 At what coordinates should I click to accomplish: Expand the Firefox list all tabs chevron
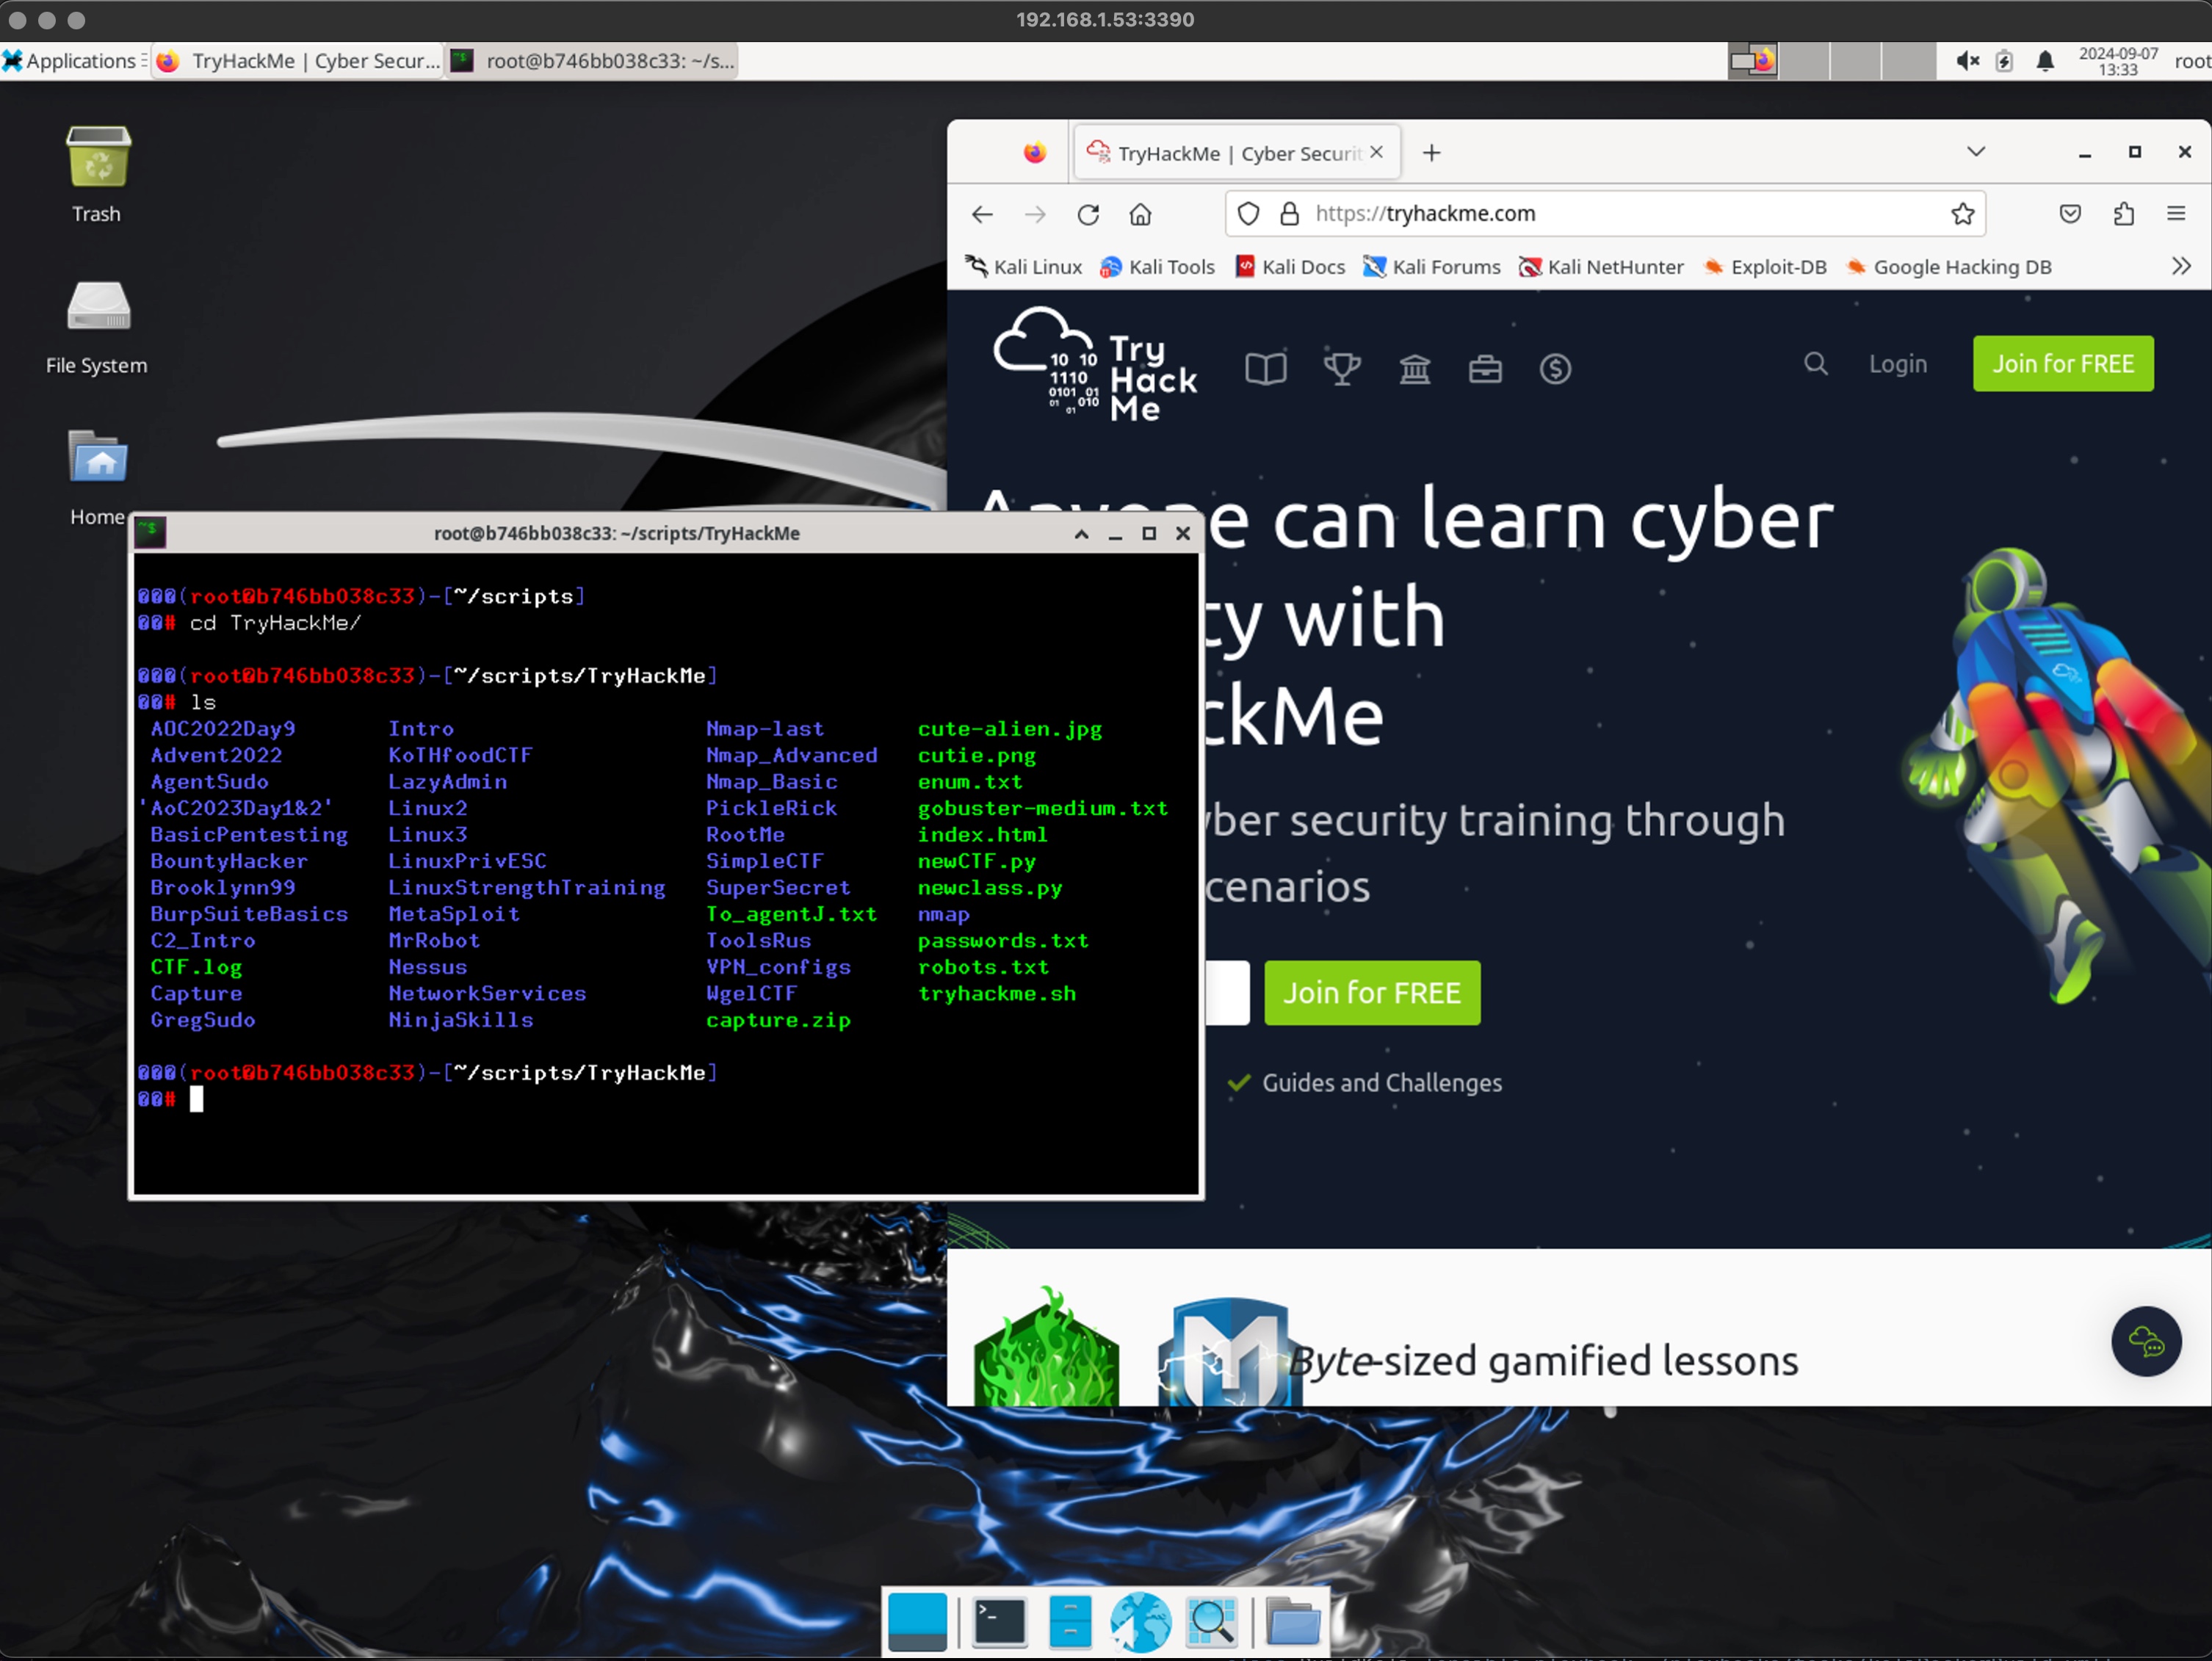tap(1975, 152)
